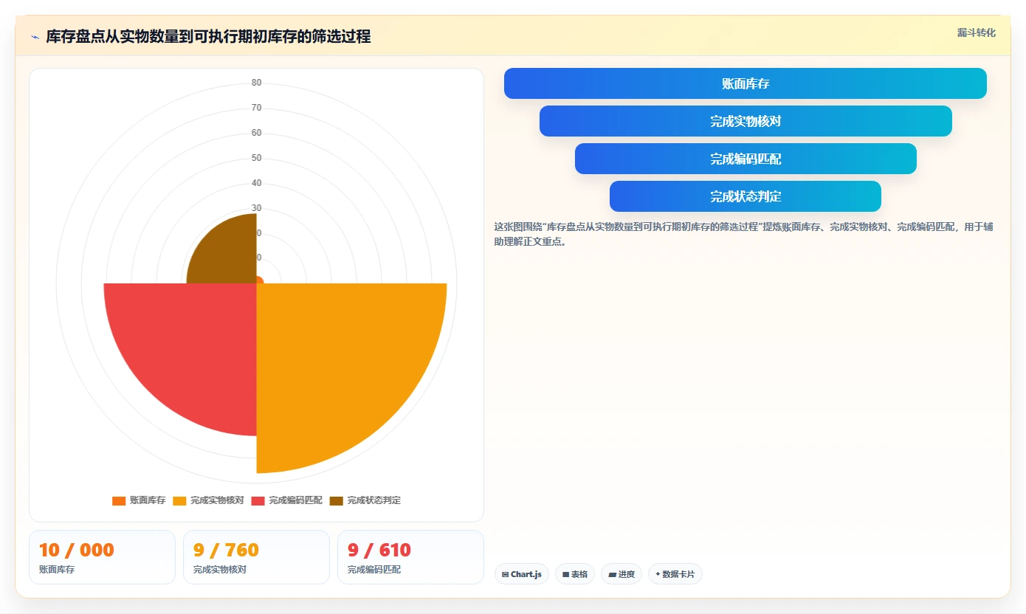Toggle 完成编码匹配 legend swatch in chart

(258, 500)
